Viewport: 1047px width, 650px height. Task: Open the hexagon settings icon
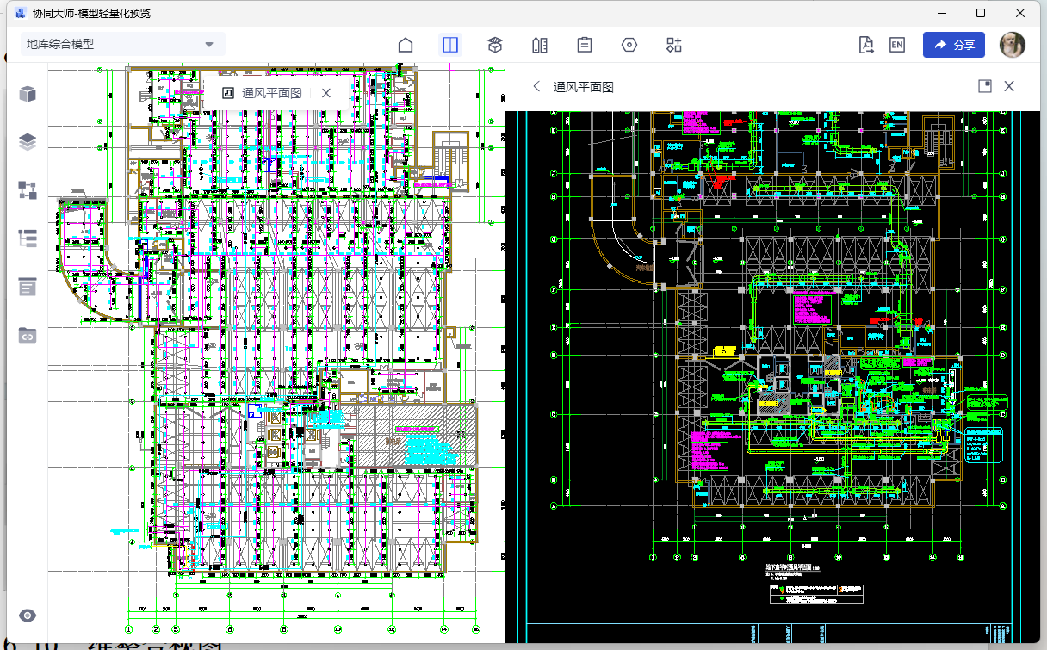(x=629, y=46)
